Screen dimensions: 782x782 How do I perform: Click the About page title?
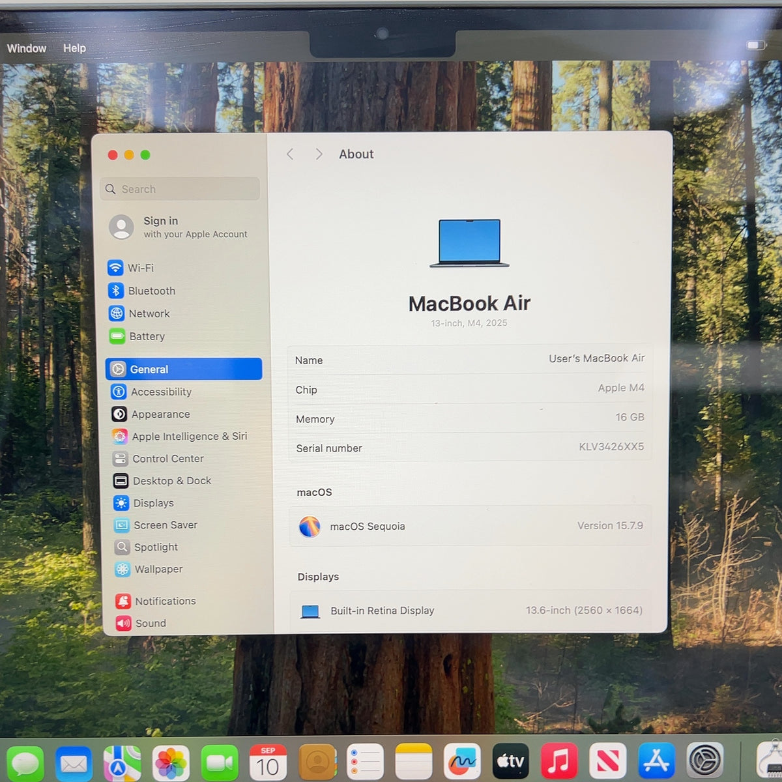(x=356, y=154)
